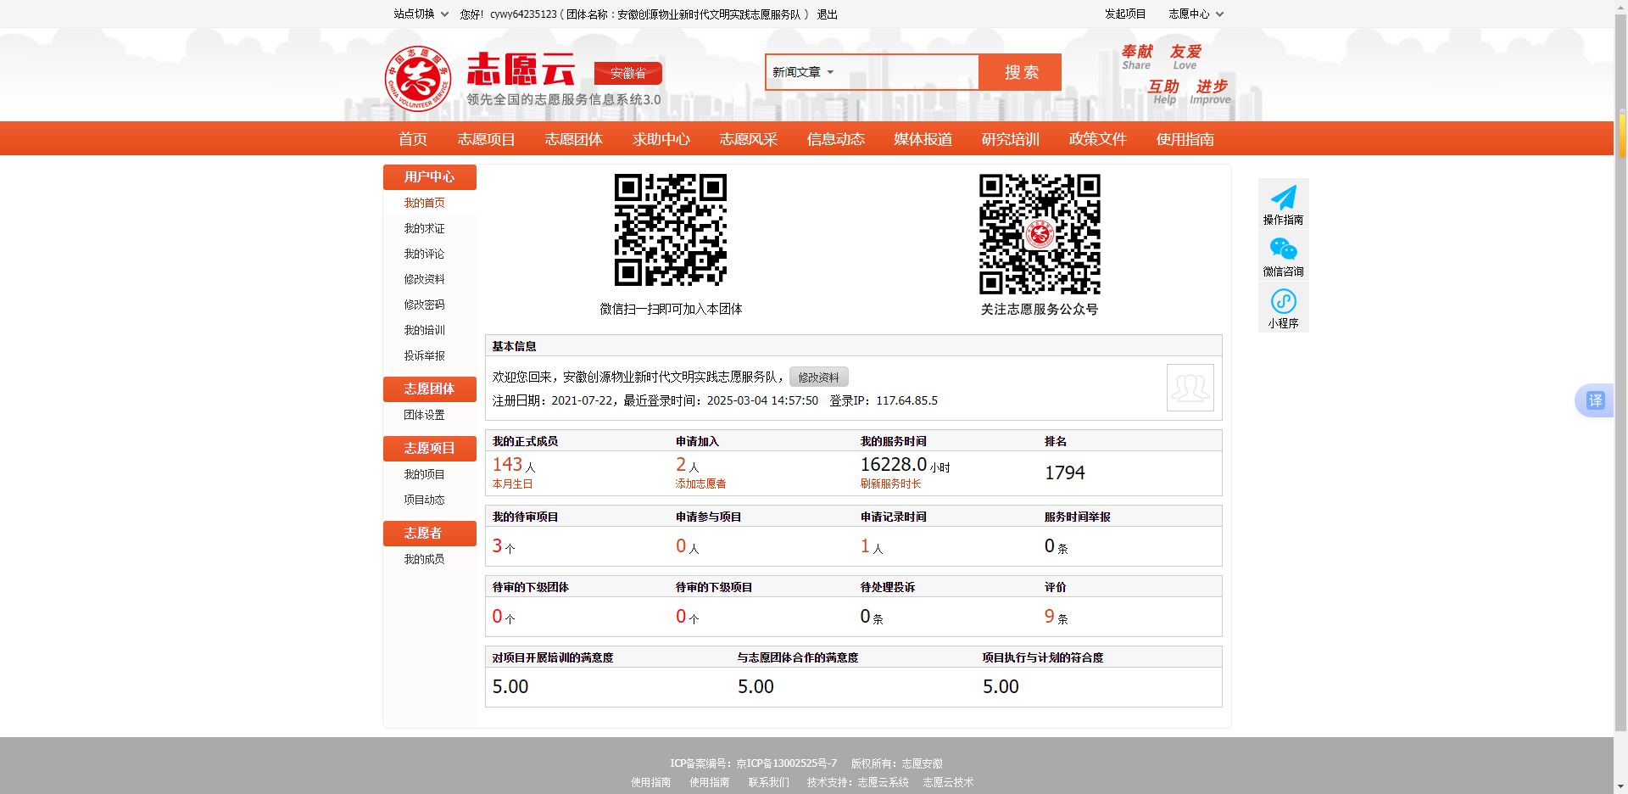1628x794 pixels.
Task: Click 联系我们 in the footer
Action: (768, 782)
